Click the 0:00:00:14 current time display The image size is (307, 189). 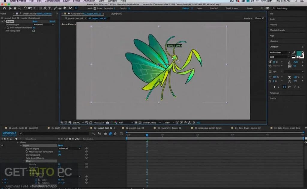click(9, 133)
